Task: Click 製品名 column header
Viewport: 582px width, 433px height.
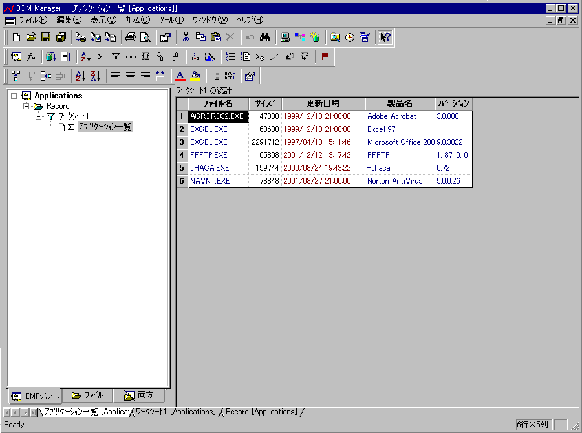Action: [400, 103]
